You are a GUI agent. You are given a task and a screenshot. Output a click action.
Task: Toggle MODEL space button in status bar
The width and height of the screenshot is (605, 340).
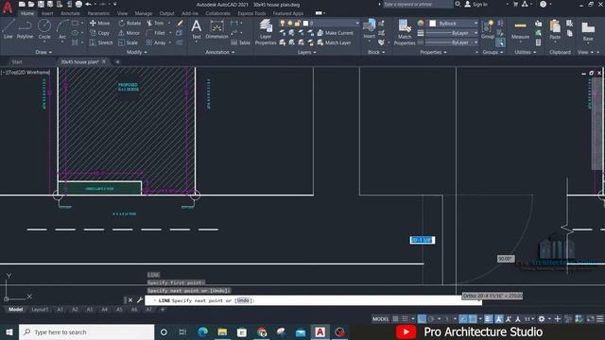pyautogui.click(x=380, y=319)
